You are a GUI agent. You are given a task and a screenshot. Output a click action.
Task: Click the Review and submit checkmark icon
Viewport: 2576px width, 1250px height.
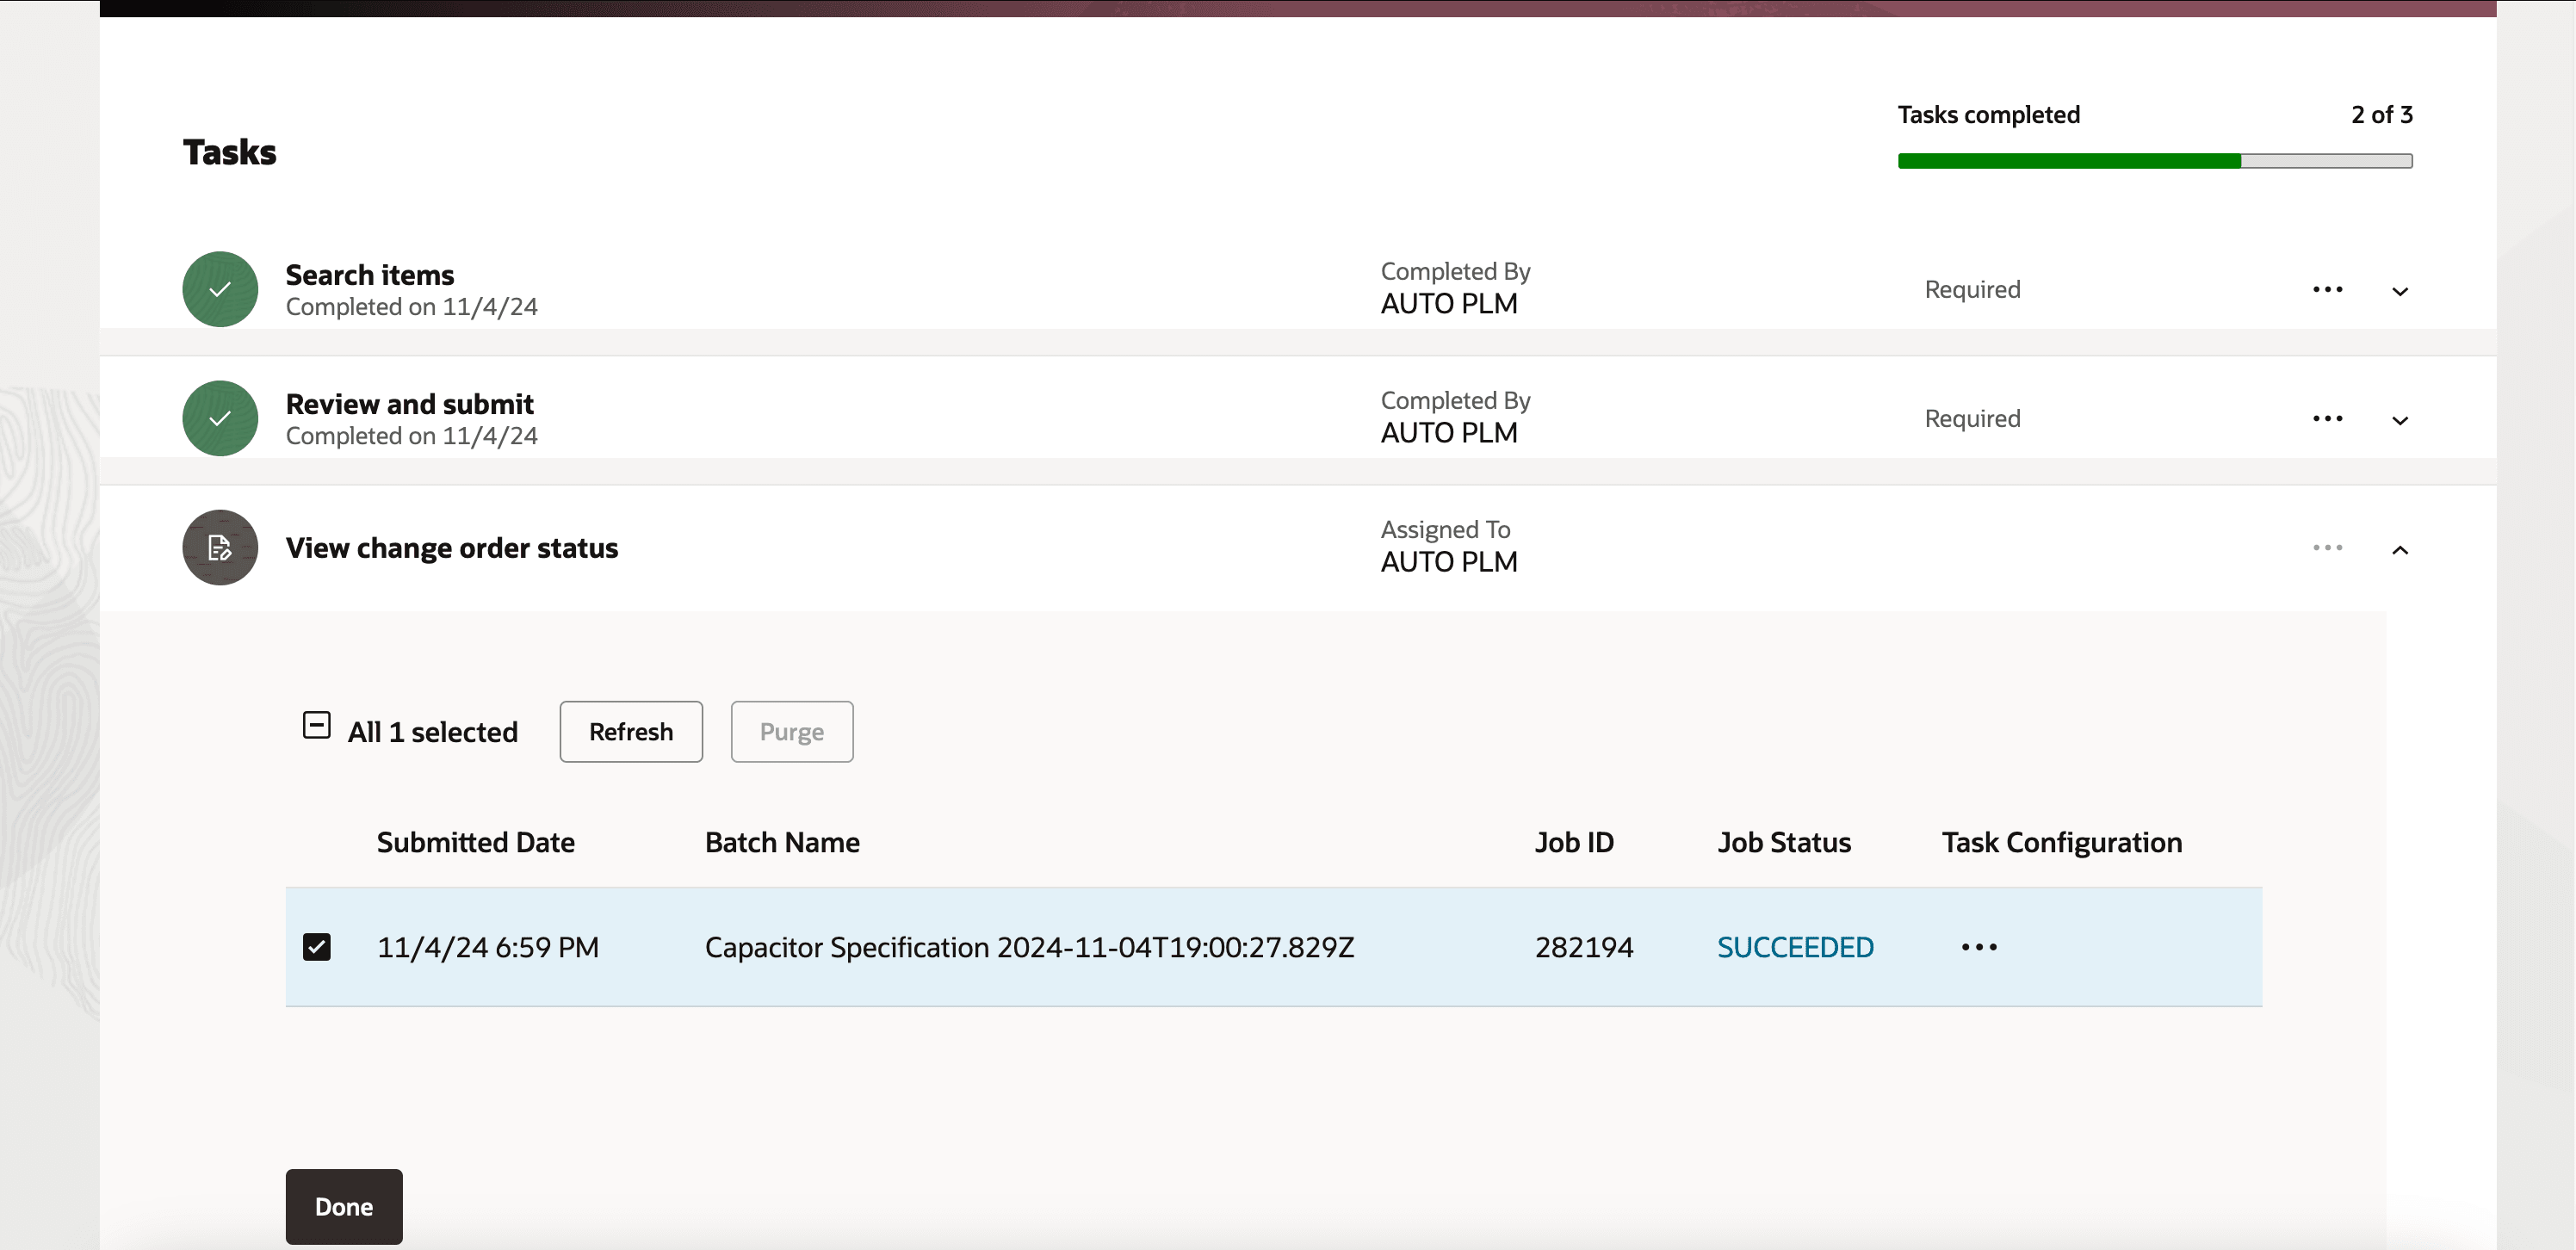pos(220,418)
